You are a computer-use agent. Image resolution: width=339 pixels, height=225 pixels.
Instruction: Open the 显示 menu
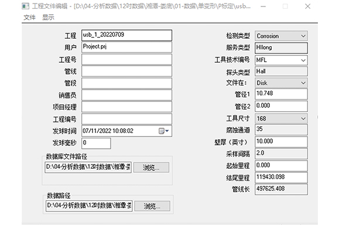(x=48, y=18)
